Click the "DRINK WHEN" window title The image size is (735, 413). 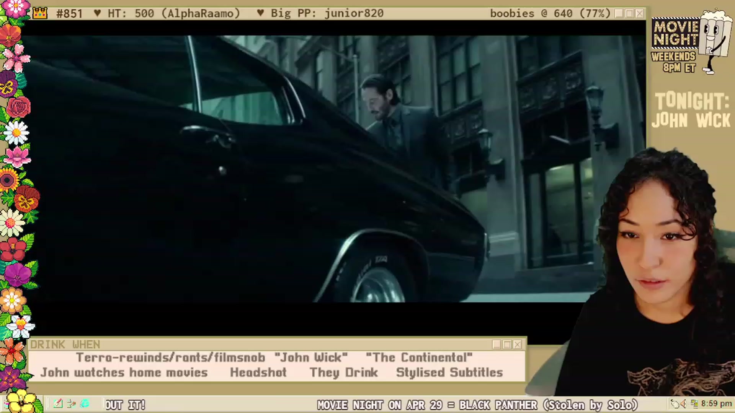65,345
